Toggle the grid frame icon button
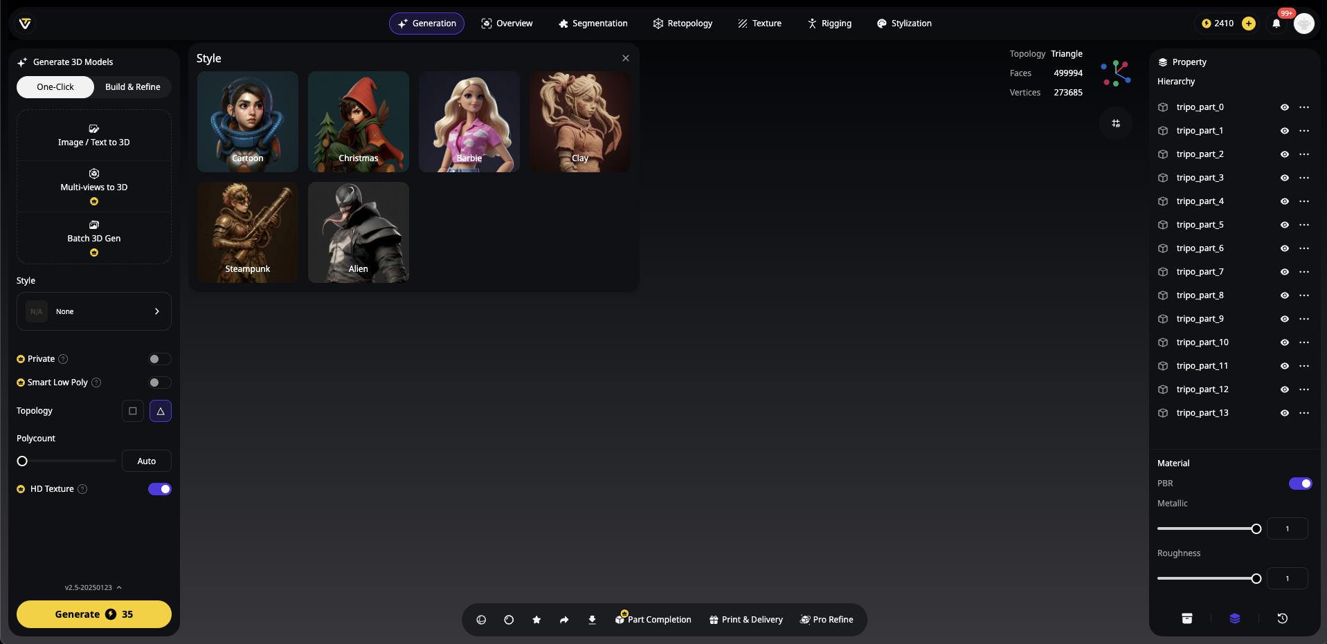 coord(1116,123)
